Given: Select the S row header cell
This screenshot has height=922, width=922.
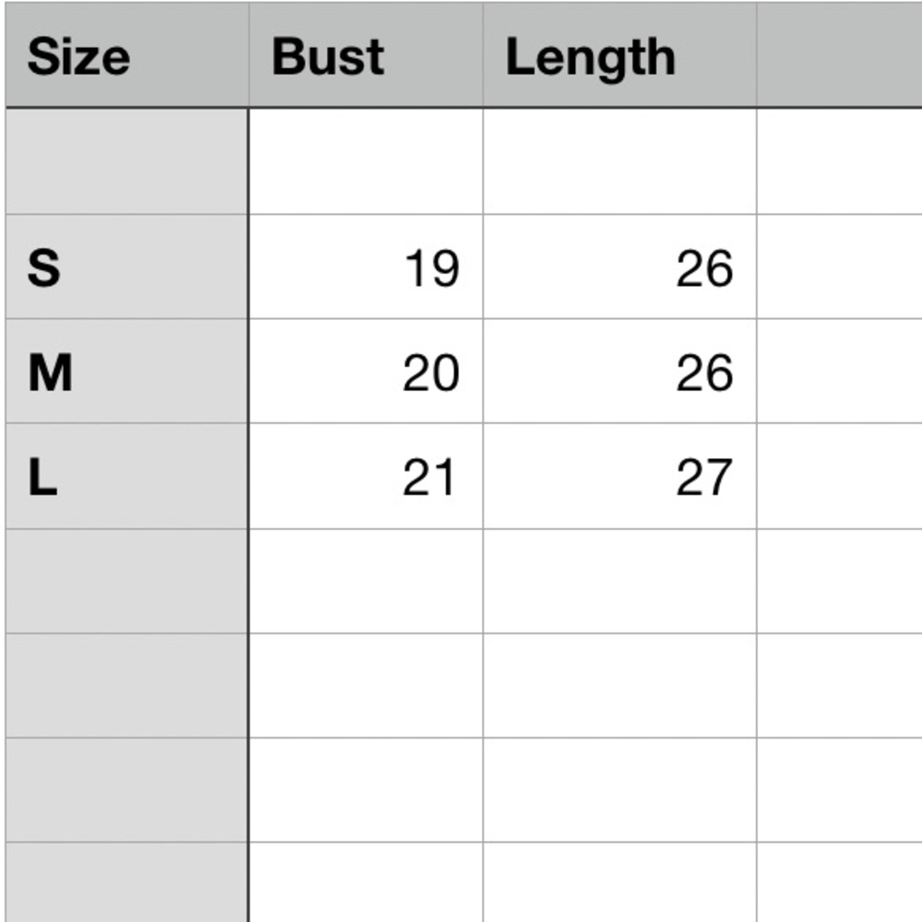Looking at the screenshot, I should click(x=127, y=267).
